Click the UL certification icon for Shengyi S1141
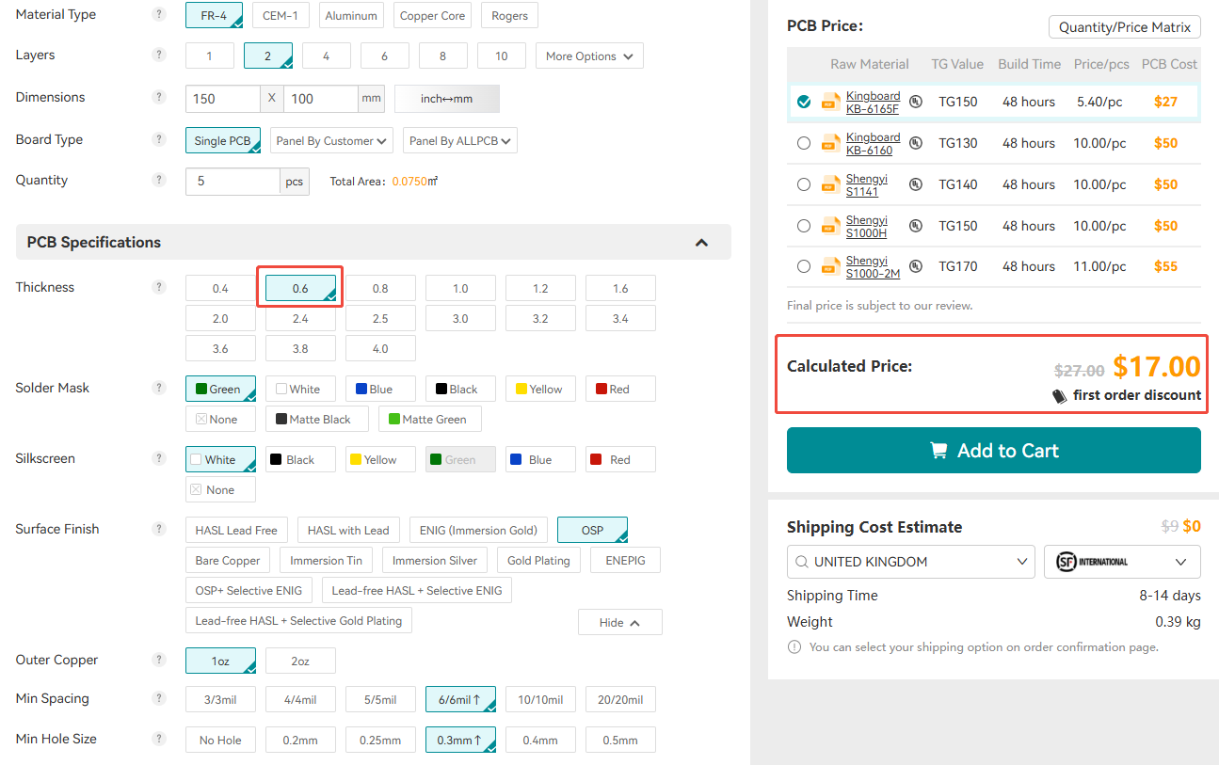This screenshot has width=1219, height=765. (x=915, y=184)
